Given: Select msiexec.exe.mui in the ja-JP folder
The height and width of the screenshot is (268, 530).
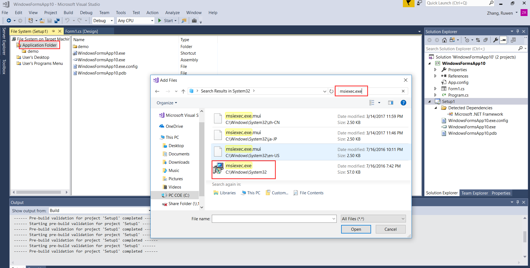Looking at the screenshot, I should [x=310, y=136].
